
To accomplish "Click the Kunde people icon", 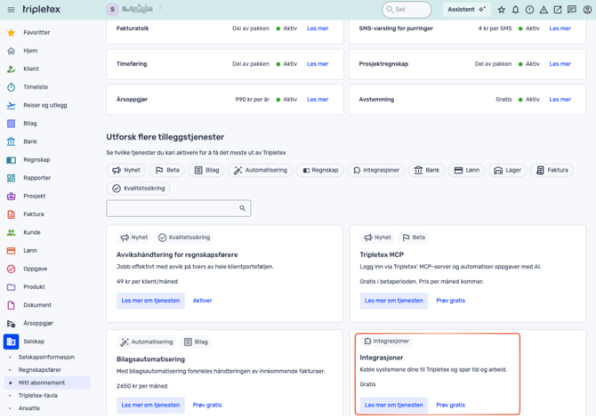I will point(11,232).
